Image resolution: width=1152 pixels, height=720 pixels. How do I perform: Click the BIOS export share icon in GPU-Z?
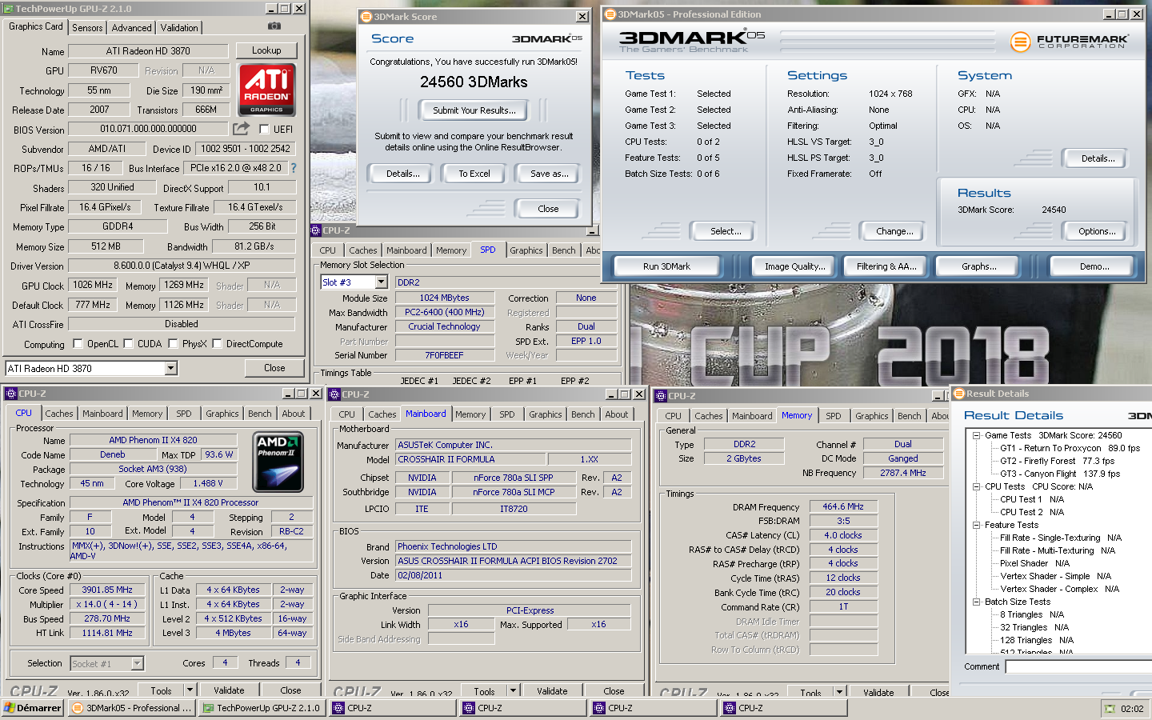(241, 128)
